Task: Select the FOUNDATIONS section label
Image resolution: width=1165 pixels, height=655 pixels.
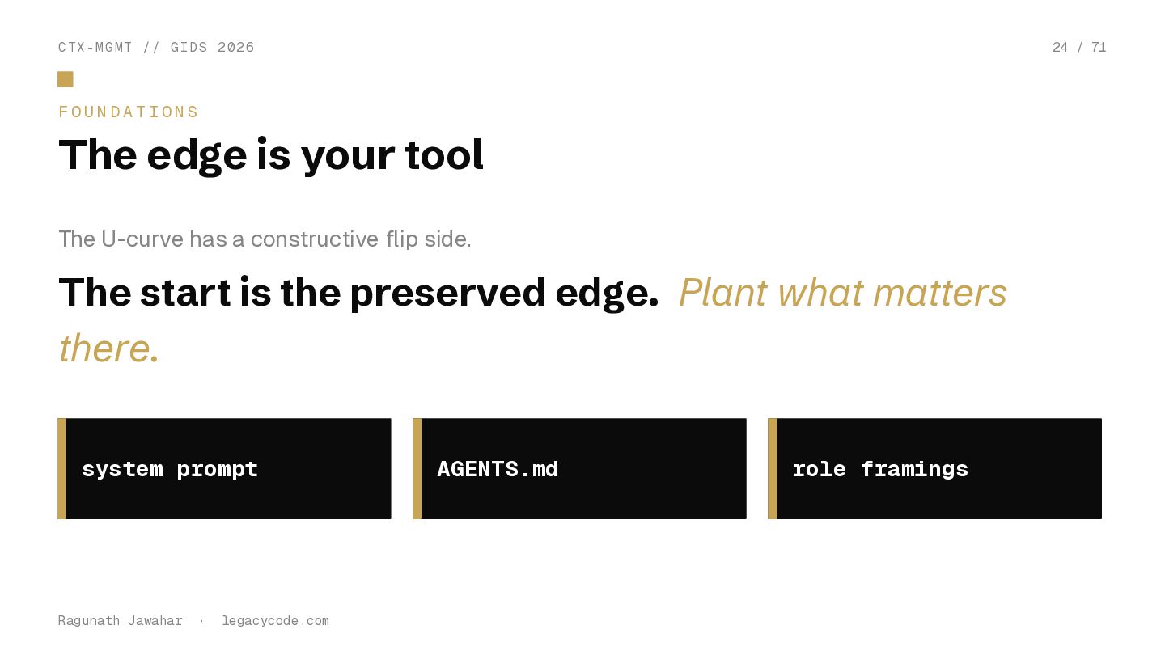Action: (x=129, y=112)
